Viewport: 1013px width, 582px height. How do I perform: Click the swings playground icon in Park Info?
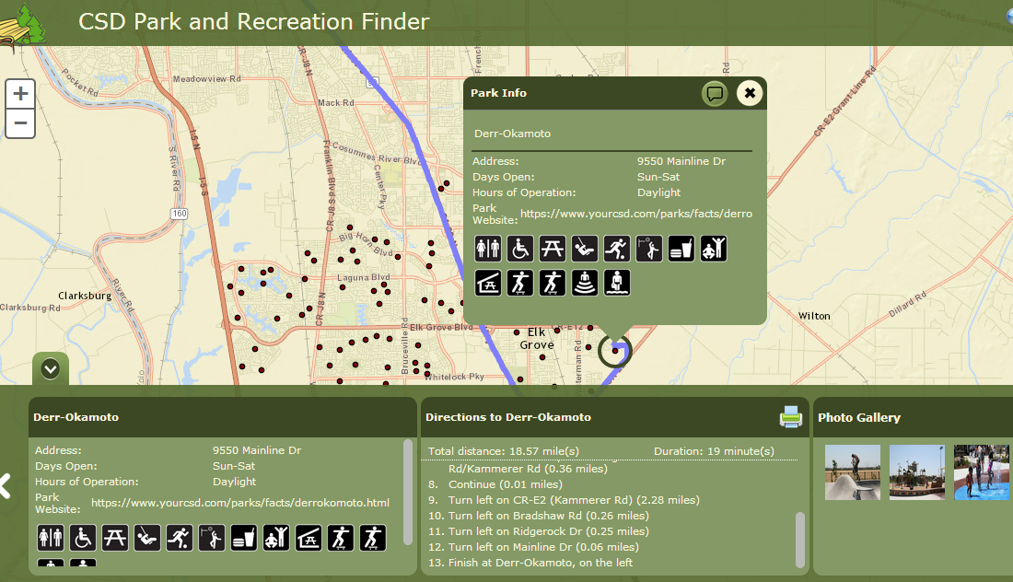point(584,248)
